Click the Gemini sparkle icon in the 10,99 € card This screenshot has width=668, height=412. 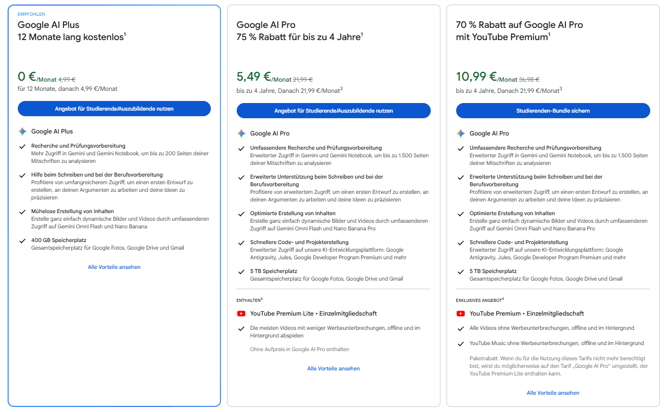tap(461, 133)
